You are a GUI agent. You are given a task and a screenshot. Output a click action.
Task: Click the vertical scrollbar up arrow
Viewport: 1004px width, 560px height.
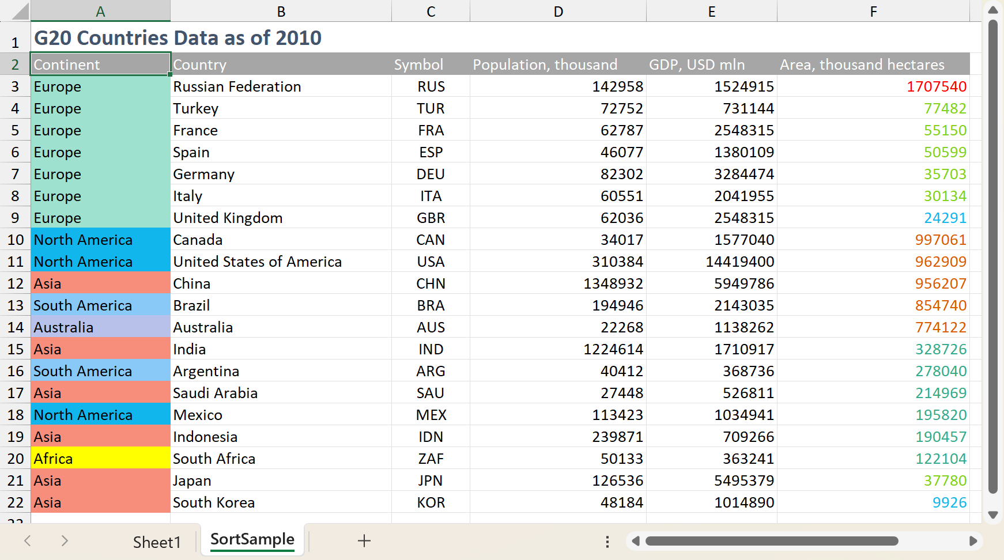992,10
